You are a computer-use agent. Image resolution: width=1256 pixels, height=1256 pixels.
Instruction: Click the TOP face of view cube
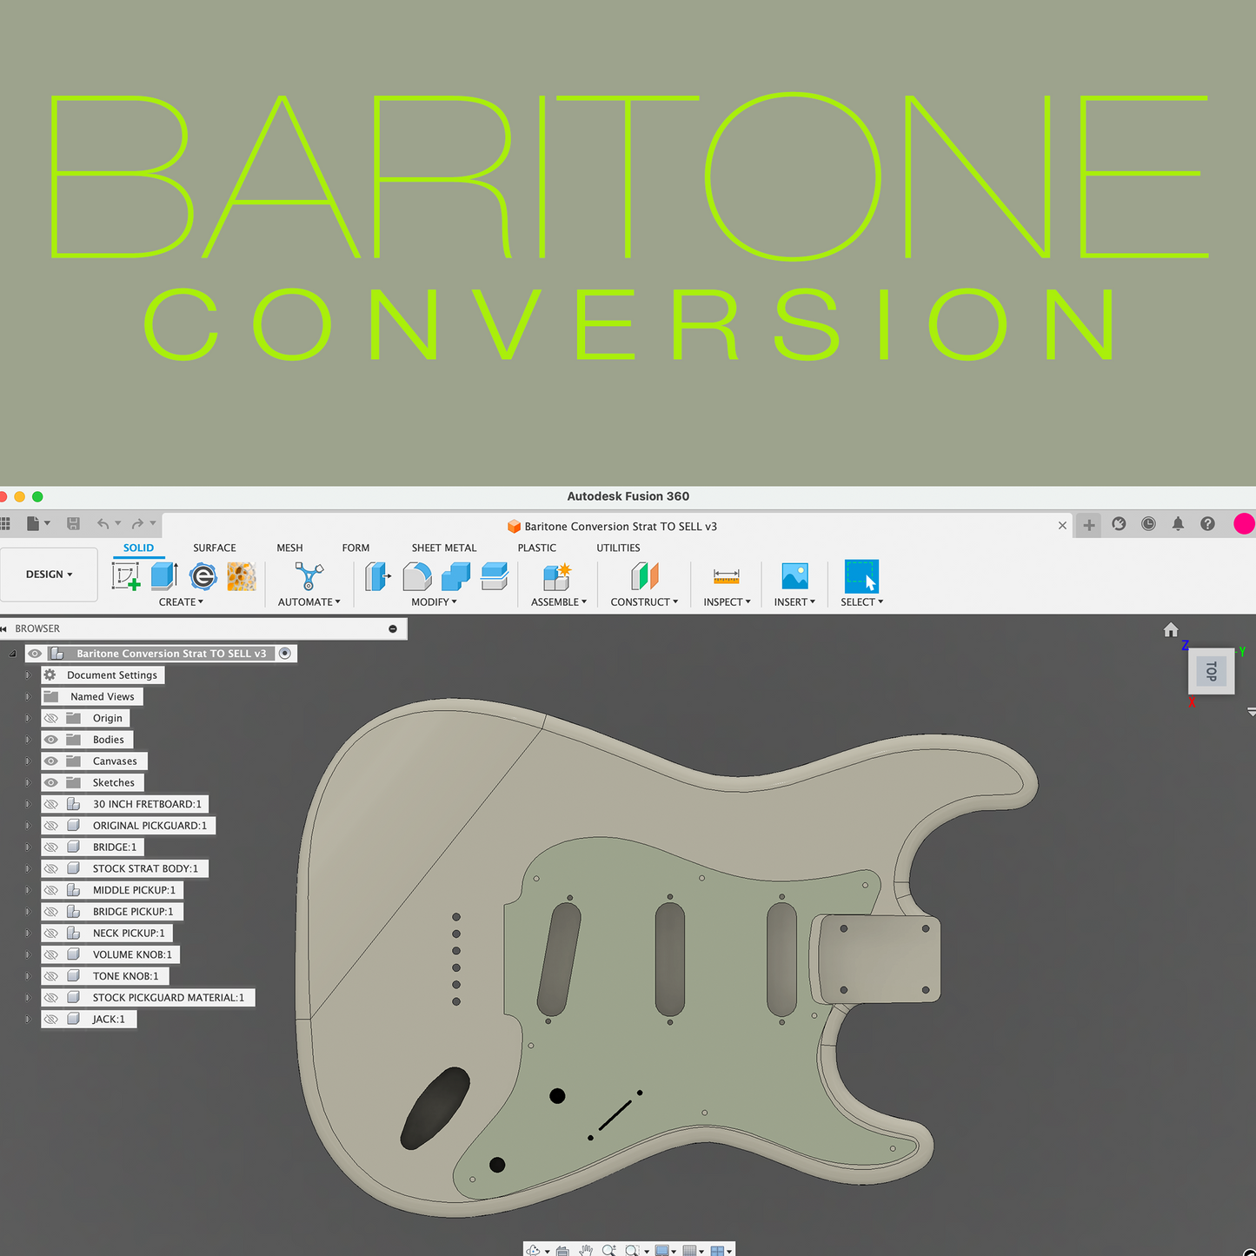pyautogui.click(x=1211, y=671)
